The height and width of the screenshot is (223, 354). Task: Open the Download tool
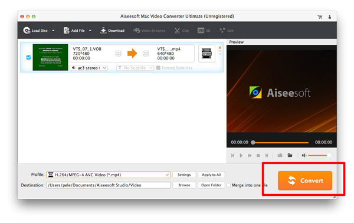112,31
